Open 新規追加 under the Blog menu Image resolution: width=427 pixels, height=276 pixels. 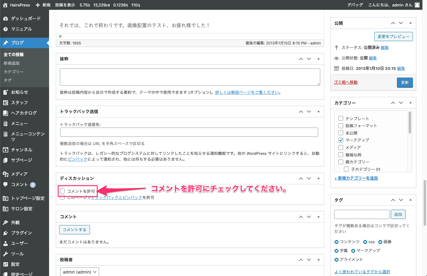click(12, 63)
